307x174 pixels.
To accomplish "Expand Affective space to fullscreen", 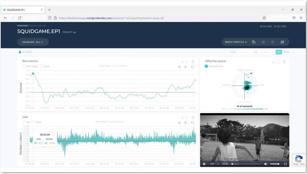I will 278,62.
